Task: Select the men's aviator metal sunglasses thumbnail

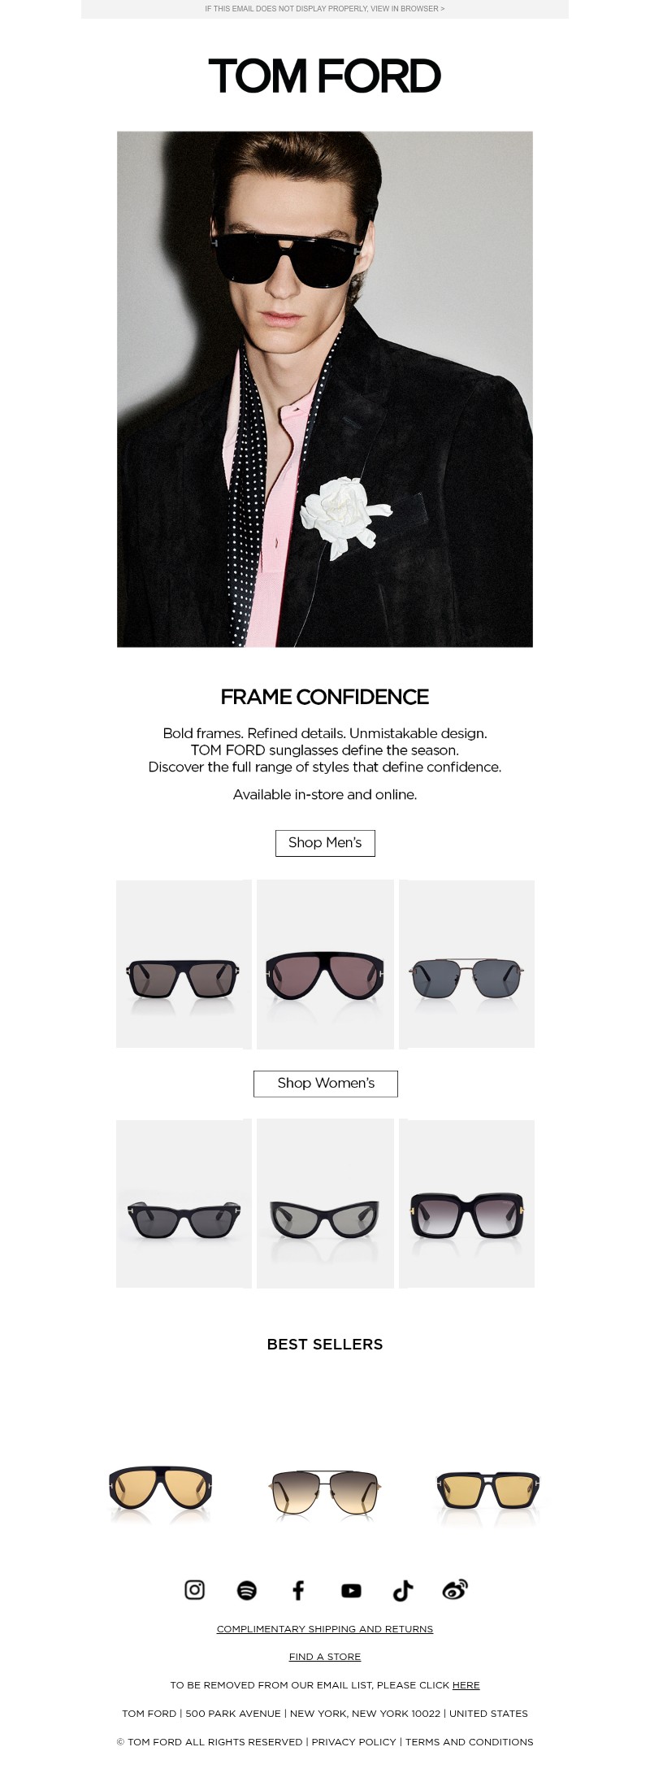Action: pos(466,964)
